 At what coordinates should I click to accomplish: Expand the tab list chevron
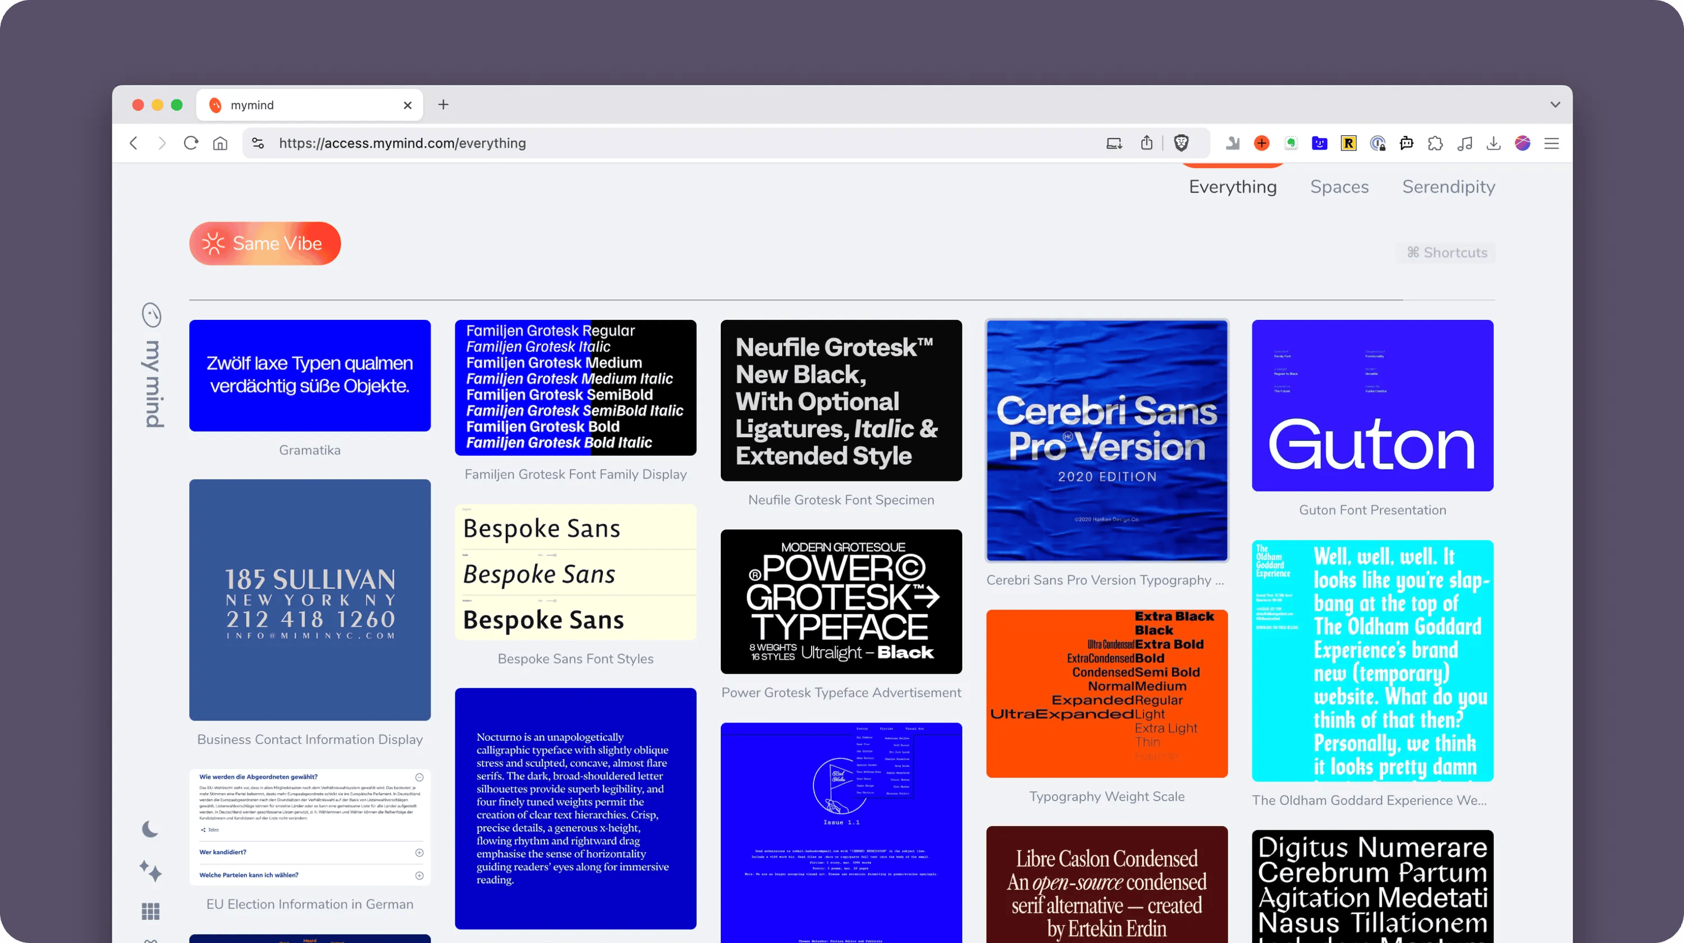click(x=1555, y=104)
